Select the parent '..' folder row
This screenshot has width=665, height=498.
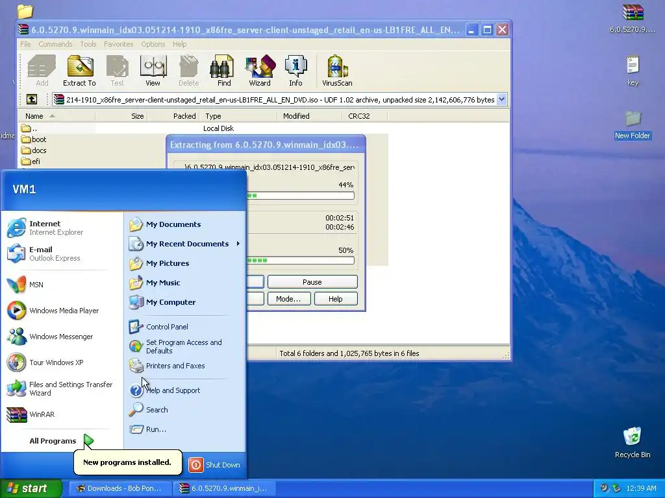tap(29, 128)
